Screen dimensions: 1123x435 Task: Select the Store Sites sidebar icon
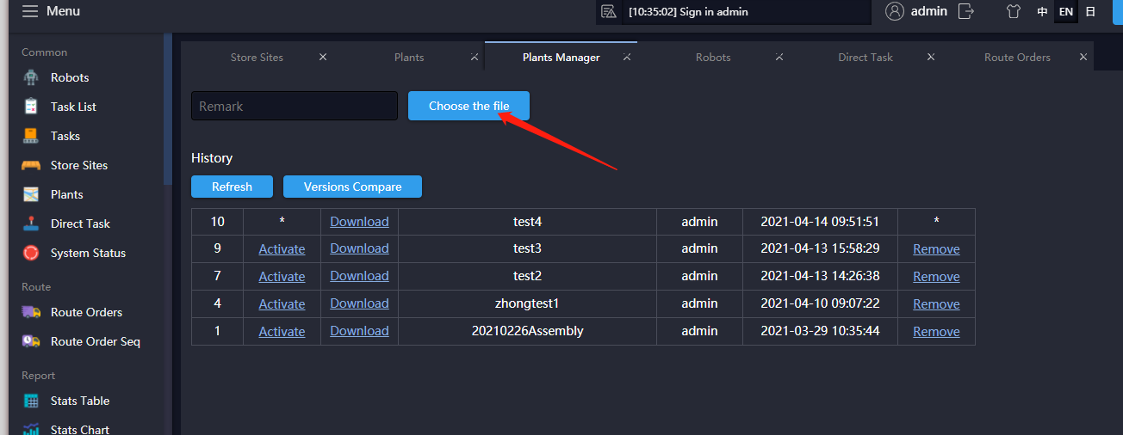[31, 165]
